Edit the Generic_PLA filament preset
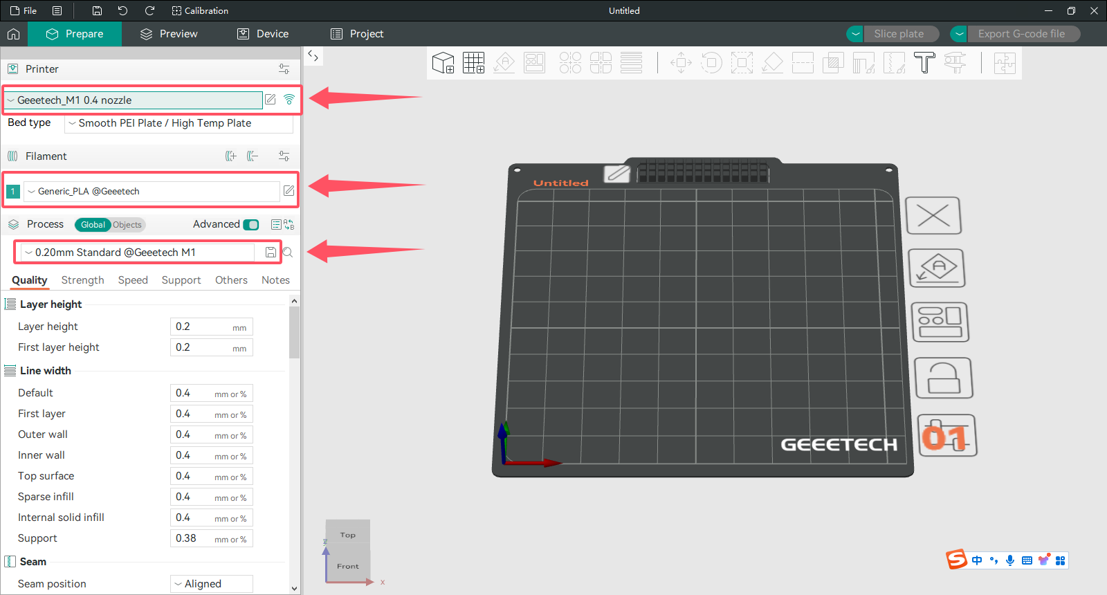Screen dimensions: 1107x595 pyautogui.click(x=289, y=191)
